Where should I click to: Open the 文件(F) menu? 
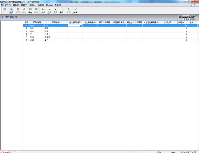(8, 5)
